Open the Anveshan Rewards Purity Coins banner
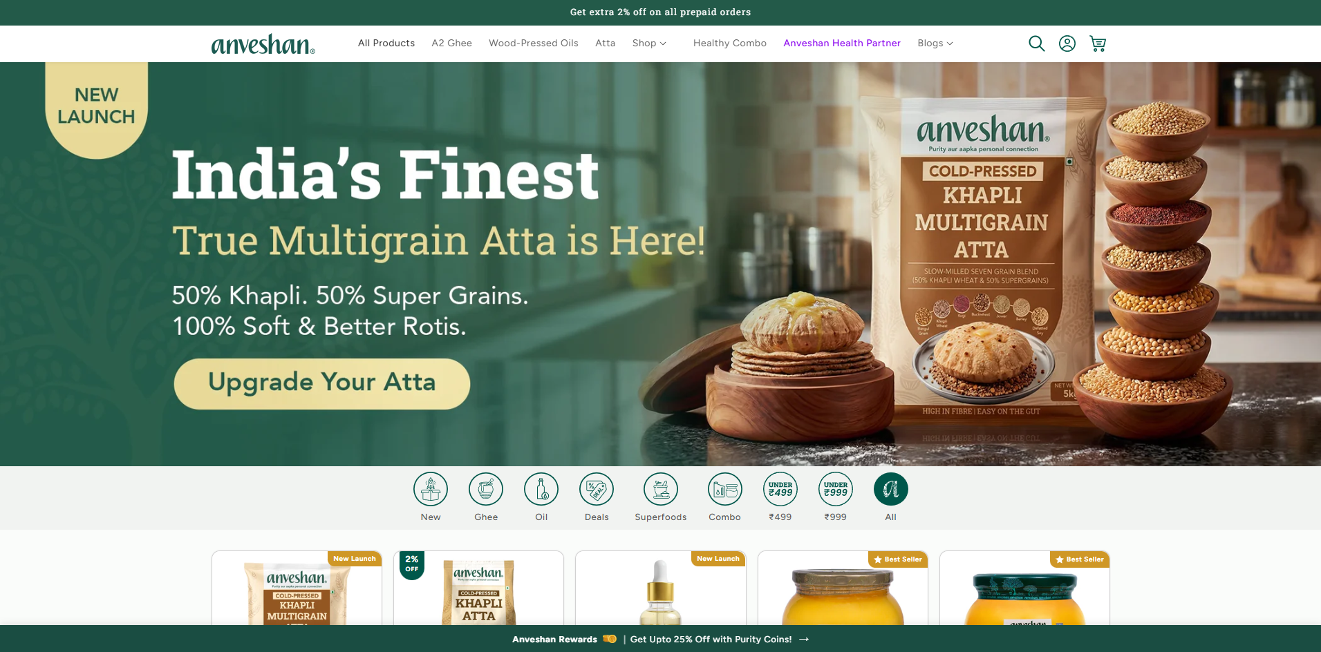 coord(660,639)
